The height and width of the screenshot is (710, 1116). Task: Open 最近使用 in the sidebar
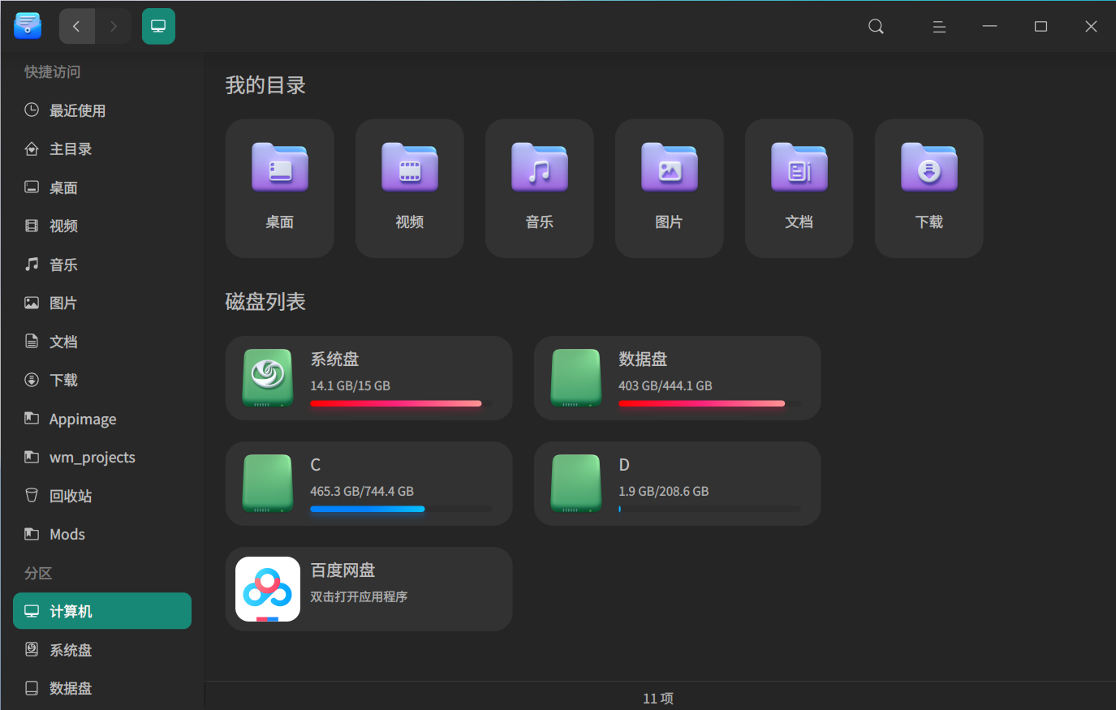click(x=102, y=110)
